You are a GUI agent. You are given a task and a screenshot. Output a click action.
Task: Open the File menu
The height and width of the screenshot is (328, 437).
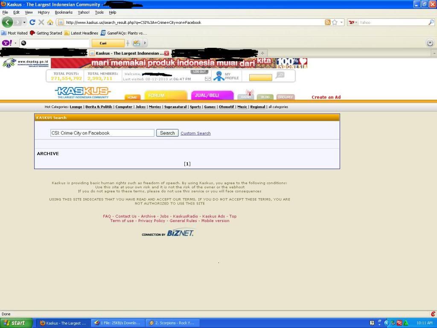click(x=5, y=12)
